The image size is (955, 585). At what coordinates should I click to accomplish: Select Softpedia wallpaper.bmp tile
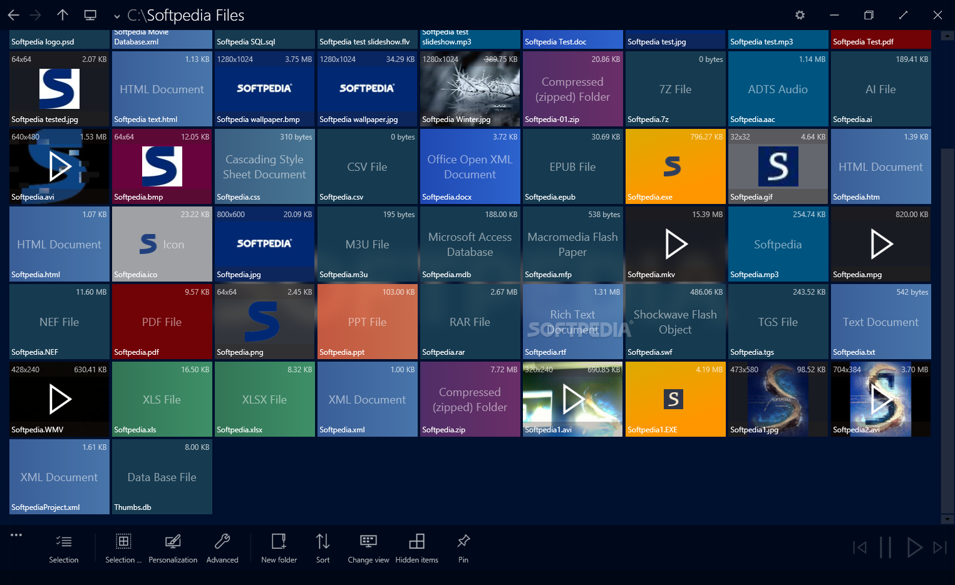[265, 89]
